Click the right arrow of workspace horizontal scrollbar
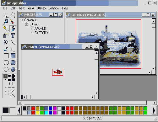This screenshot has width=158, height=122. (x=155, y=103)
